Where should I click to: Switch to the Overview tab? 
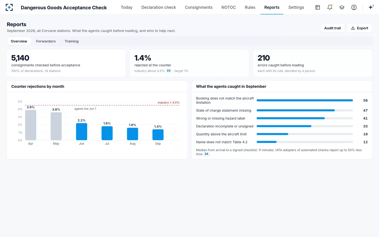(x=19, y=41)
